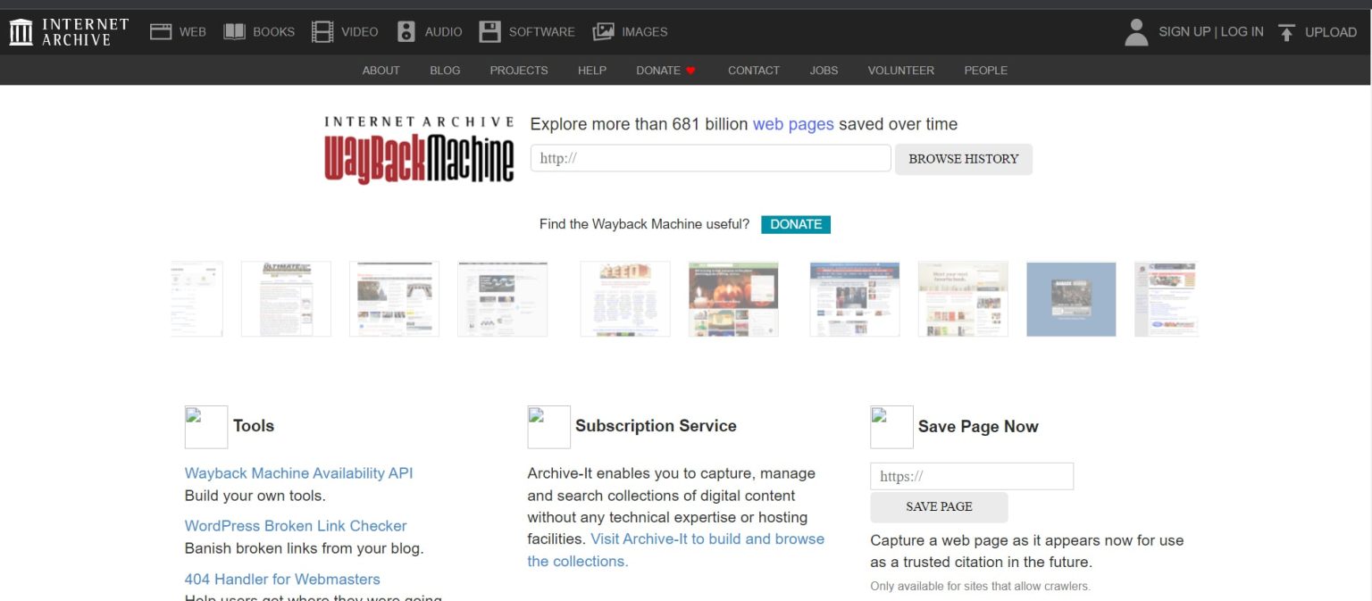Viewport: 1372px width, 601px height.
Task: Open WordPress Broken Link Checker link
Action: [x=296, y=526]
